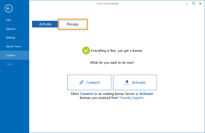Open About Tosca in sidebar
Image resolution: width=205 pixels, height=133 pixels.
[13, 46]
